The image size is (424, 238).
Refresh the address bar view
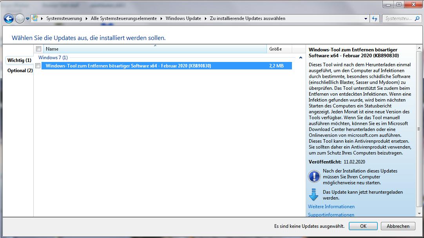pyautogui.click(x=375, y=18)
